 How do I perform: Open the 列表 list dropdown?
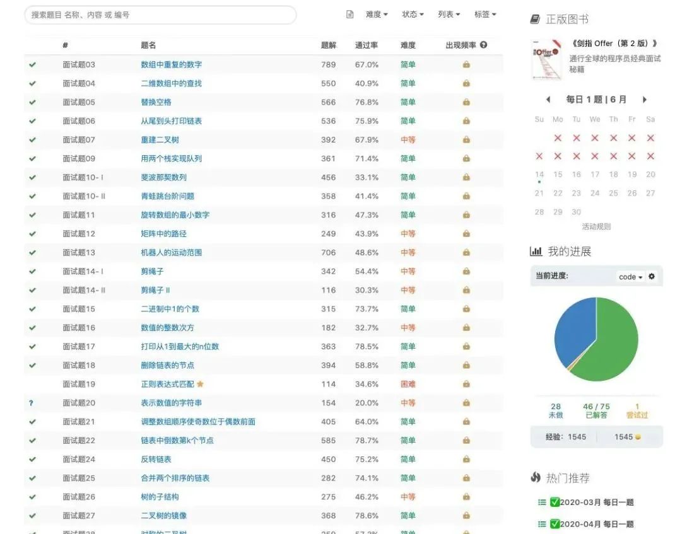pyautogui.click(x=449, y=15)
